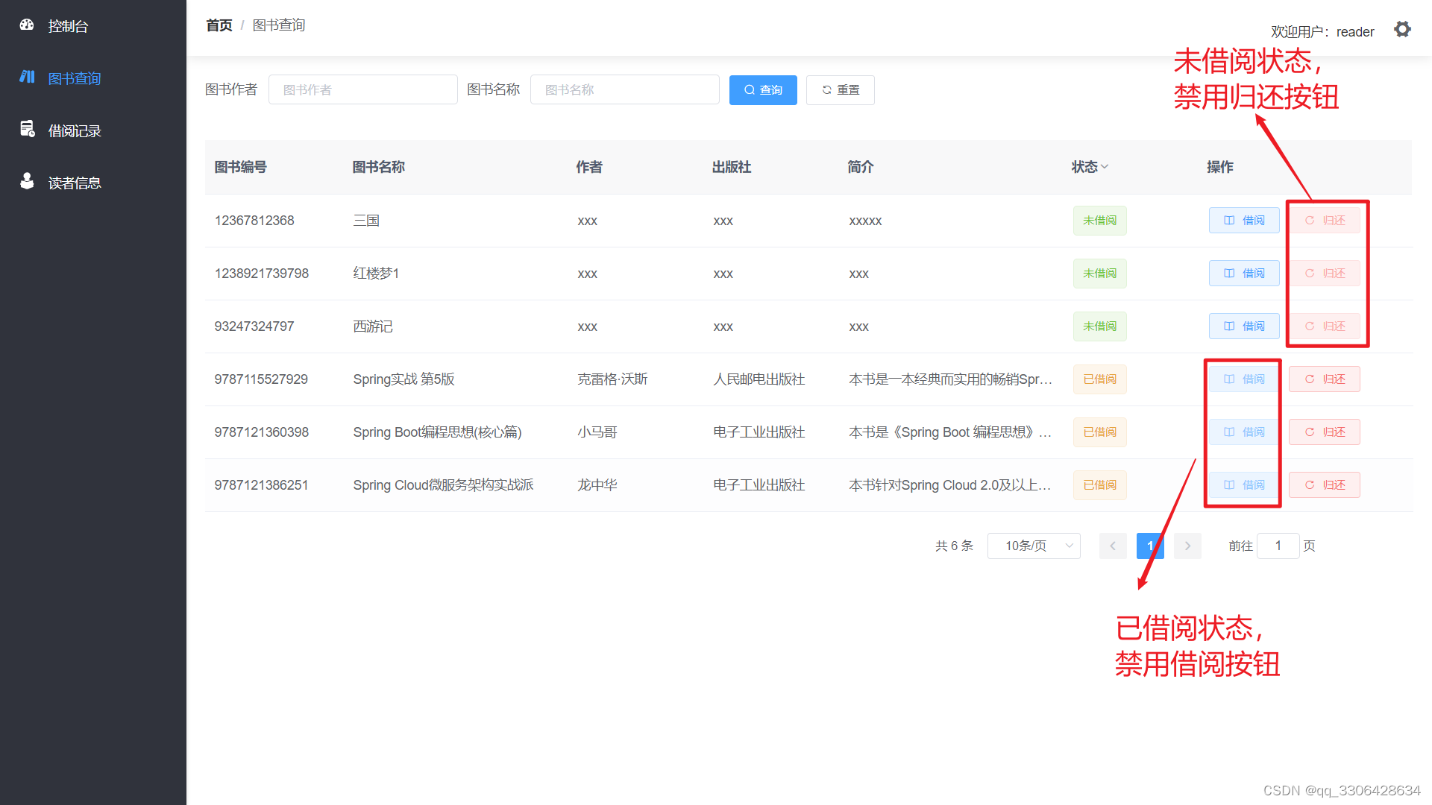Return Spring Cloud微服务架构实战派
This screenshot has height=805, width=1432.
pyautogui.click(x=1325, y=485)
